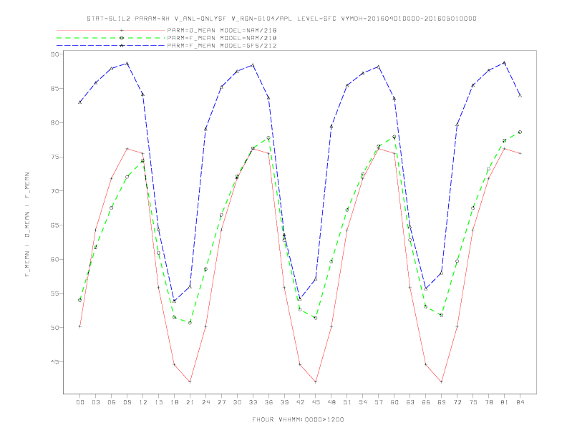
Task: Click the x-axis hour label 09
Action: 127,402
